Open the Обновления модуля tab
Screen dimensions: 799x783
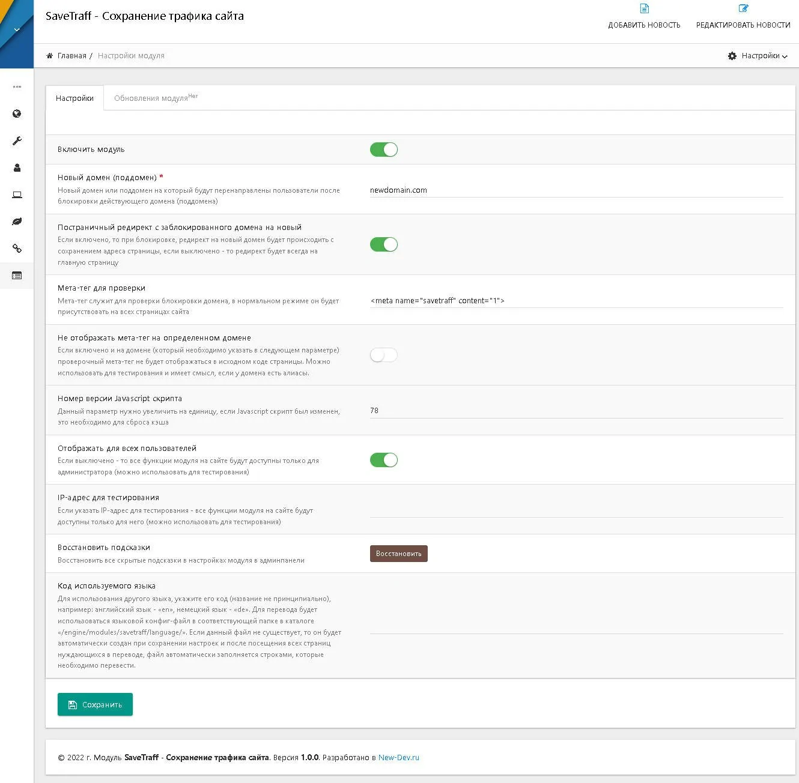(156, 98)
